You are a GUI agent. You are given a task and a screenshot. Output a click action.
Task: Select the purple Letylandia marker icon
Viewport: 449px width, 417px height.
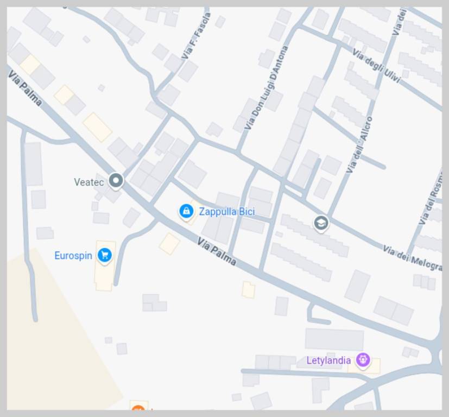pyautogui.click(x=363, y=359)
